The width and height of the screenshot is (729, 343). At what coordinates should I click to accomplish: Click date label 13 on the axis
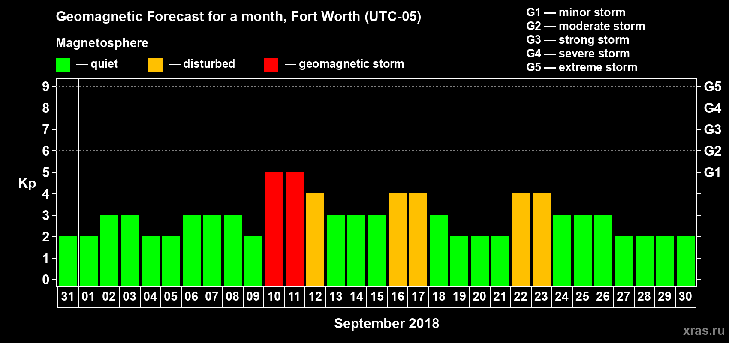point(335,296)
